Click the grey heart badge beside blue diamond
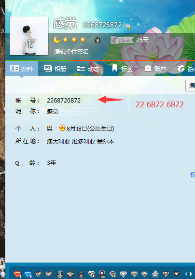 [x=38, y=274]
